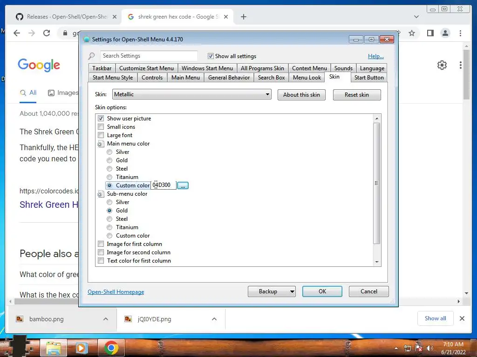Open Chrome tab search chevron

click(x=416, y=17)
